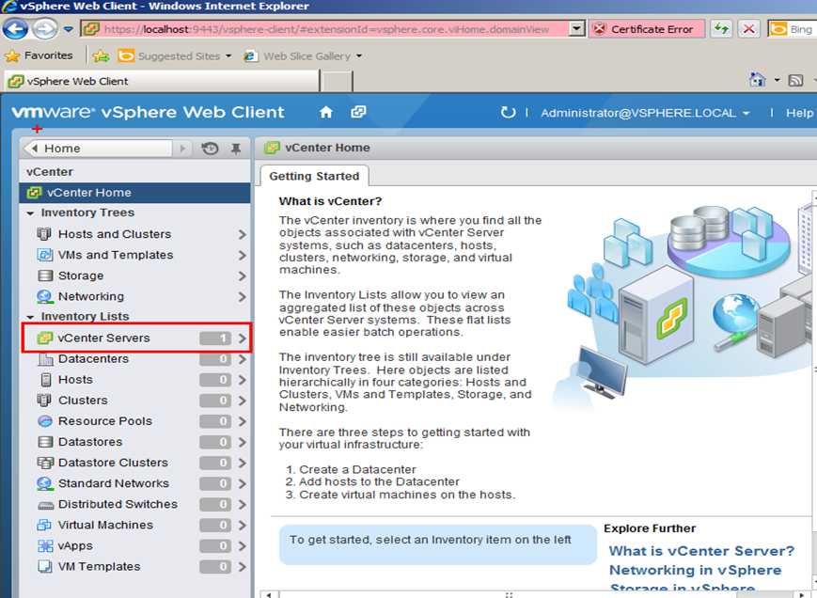The height and width of the screenshot is (598, 817).
Task: Select the Resource Pools inventory list
Action: pyautogui.click(x=135, y=421)
